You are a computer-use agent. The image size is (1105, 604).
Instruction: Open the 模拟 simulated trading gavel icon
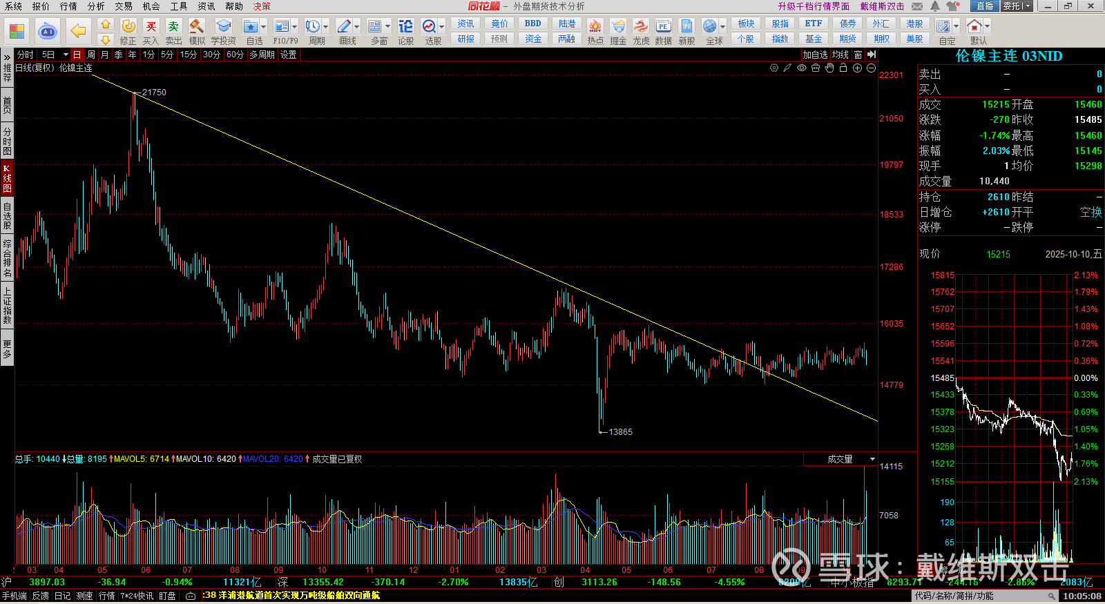(197, 32)
